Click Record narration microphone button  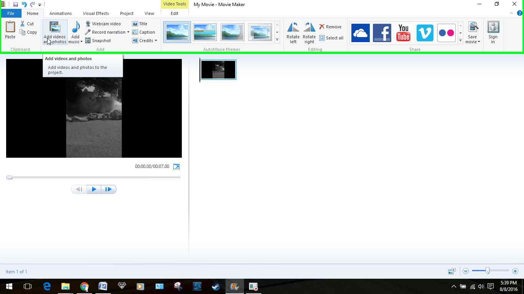105,32
